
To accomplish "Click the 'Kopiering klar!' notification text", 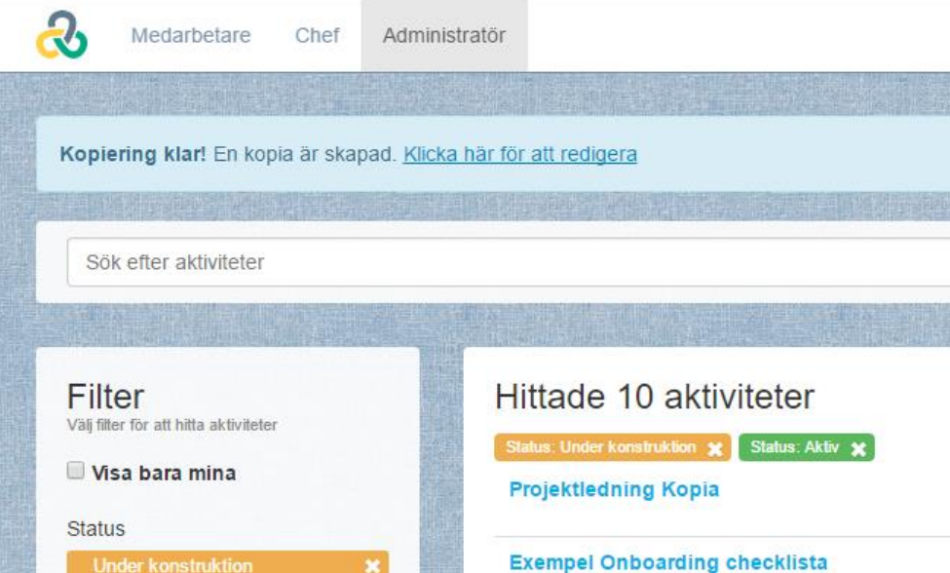I will click(x=133, y=154).
